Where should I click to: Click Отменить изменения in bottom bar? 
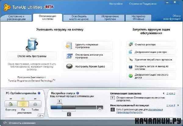22,123
